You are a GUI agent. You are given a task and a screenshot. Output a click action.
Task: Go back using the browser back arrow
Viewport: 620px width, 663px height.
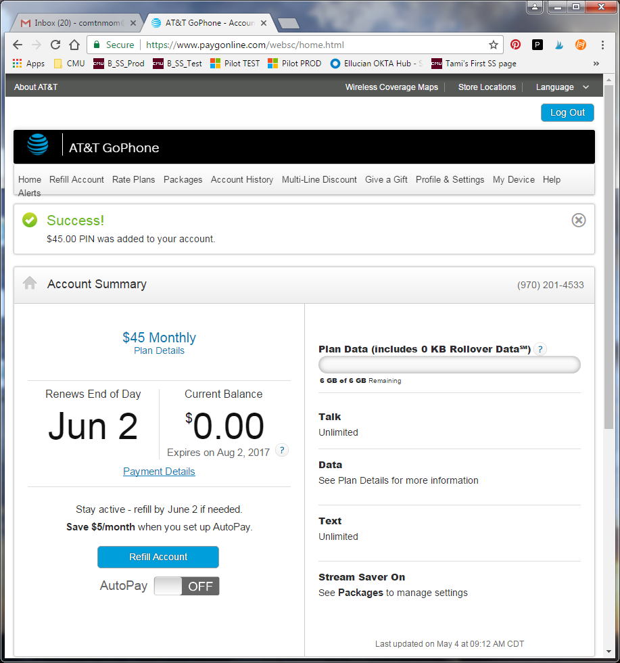[x=18, y=45]
